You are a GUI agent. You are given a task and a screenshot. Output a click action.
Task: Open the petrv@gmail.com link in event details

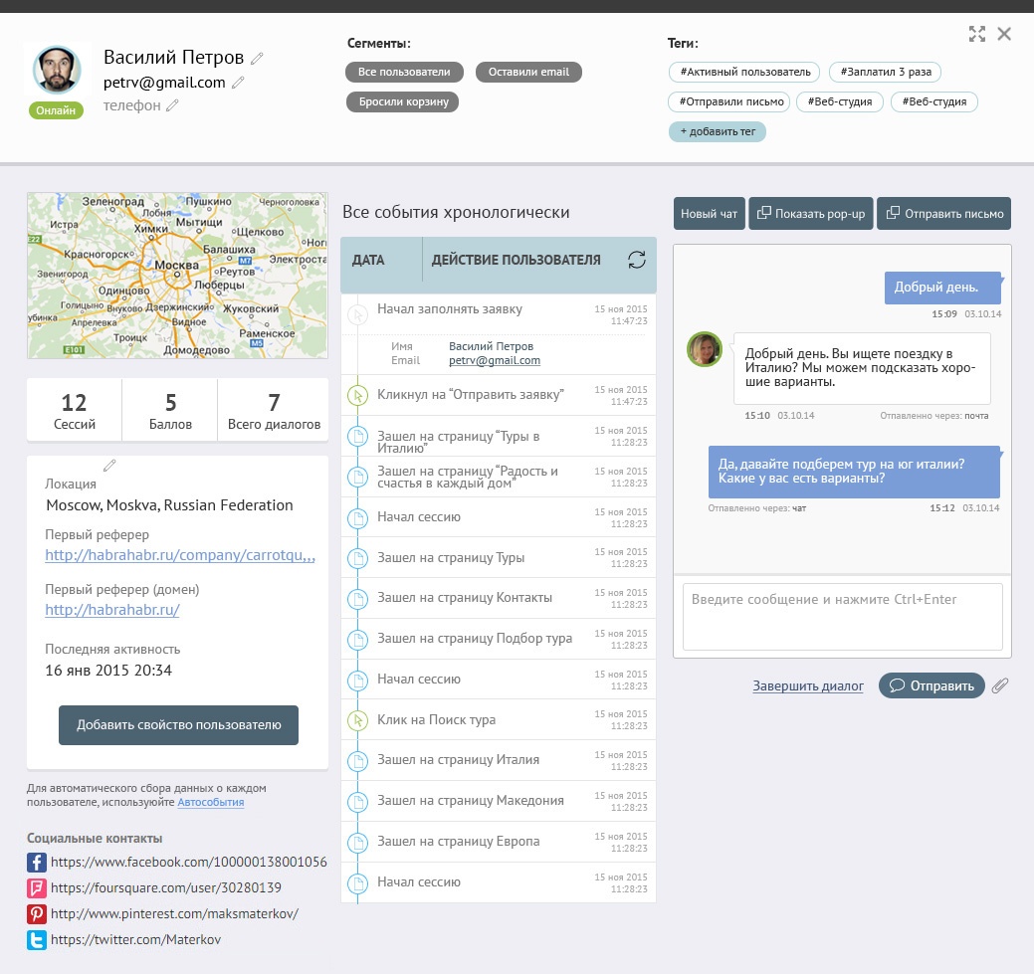495,361
